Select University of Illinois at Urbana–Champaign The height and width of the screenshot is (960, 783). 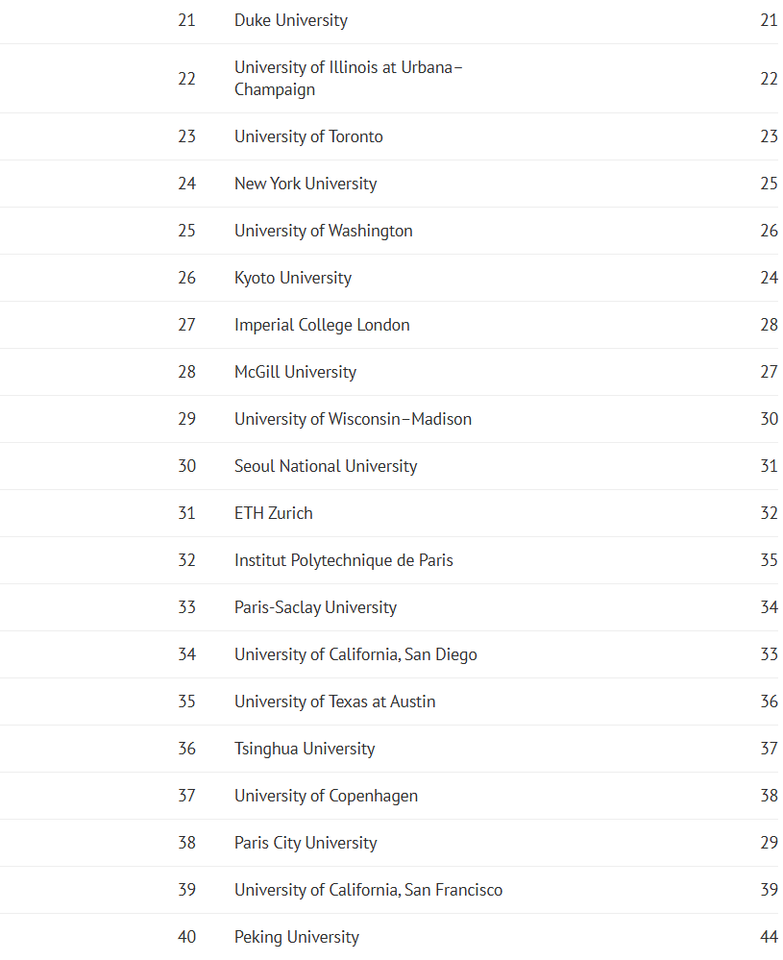tap(349, 79)
